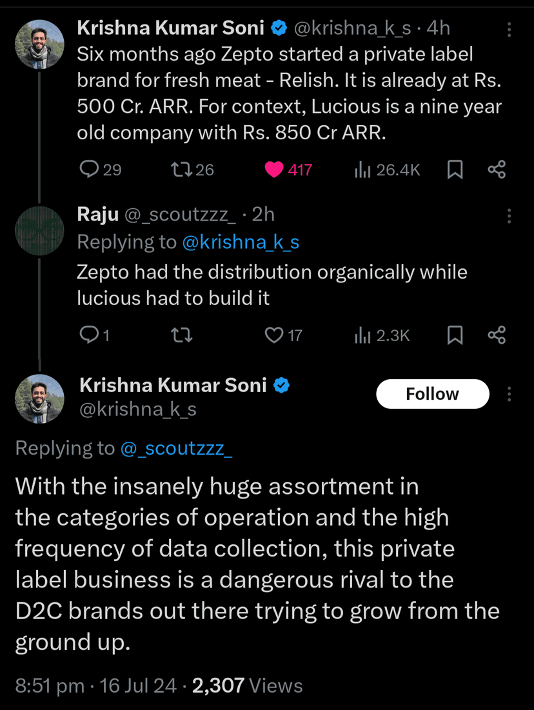This screenshot has width=534, height=710.
Task: Follow Krishna Kumar Soni
Action: click(x=432, y=394)
